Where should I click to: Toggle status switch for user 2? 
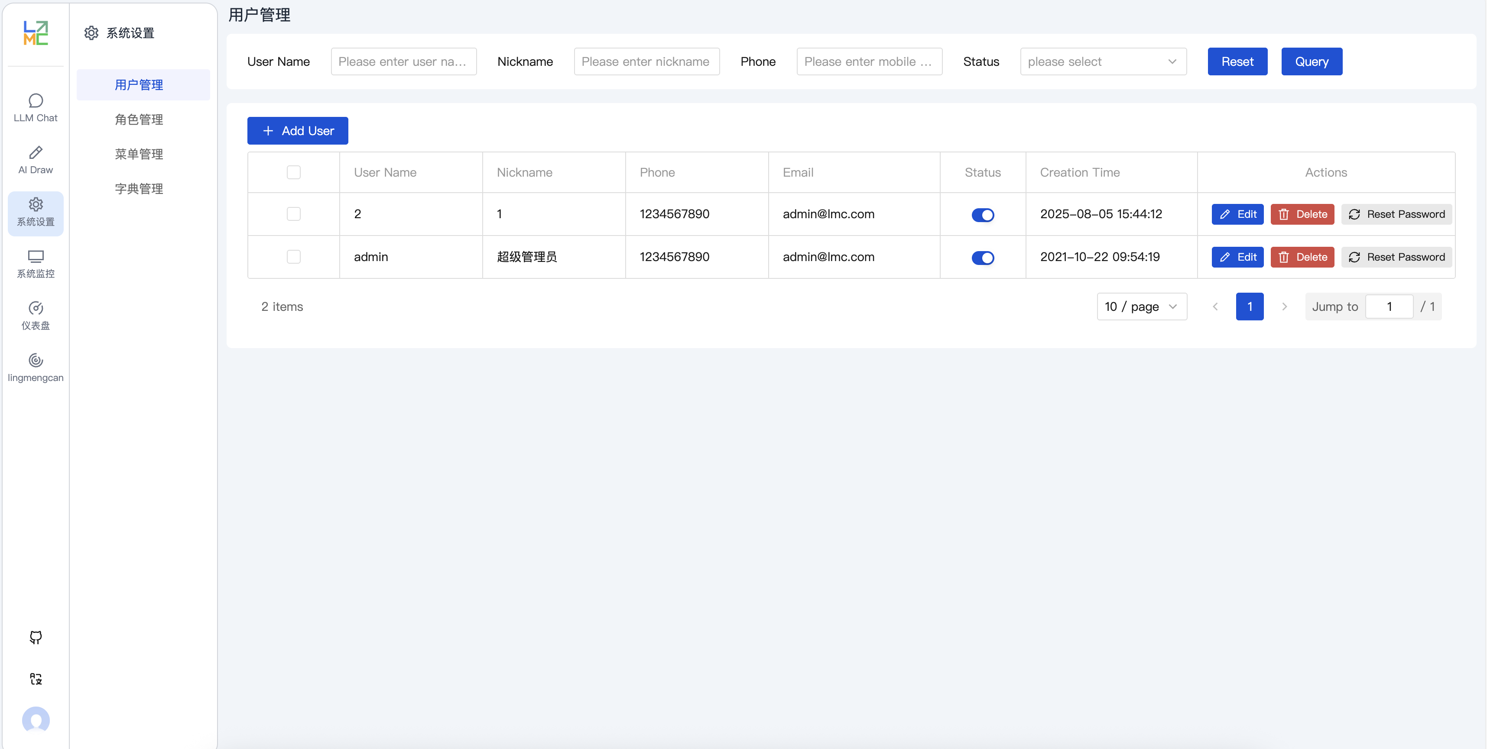click(983, 215)
